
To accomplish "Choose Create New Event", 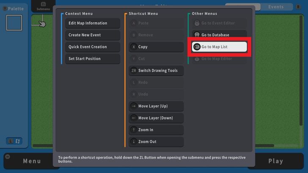I will 92,35.
